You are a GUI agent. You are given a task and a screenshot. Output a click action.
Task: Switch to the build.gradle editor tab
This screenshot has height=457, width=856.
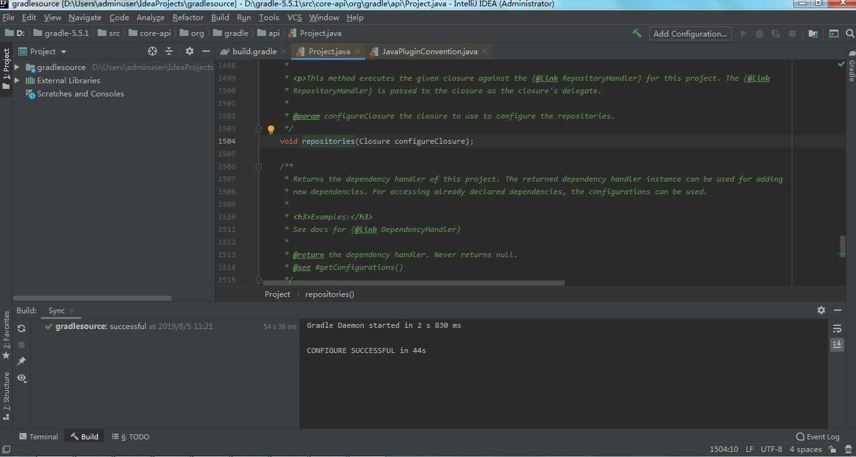pos(254,52)
